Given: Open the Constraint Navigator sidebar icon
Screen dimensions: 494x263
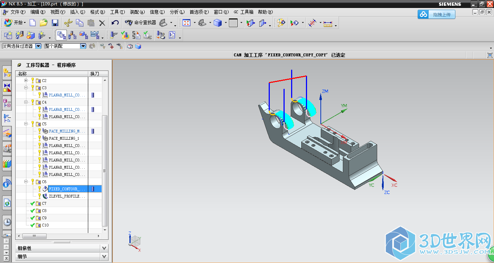Looking at the screenshot, I should click(7, 87).
